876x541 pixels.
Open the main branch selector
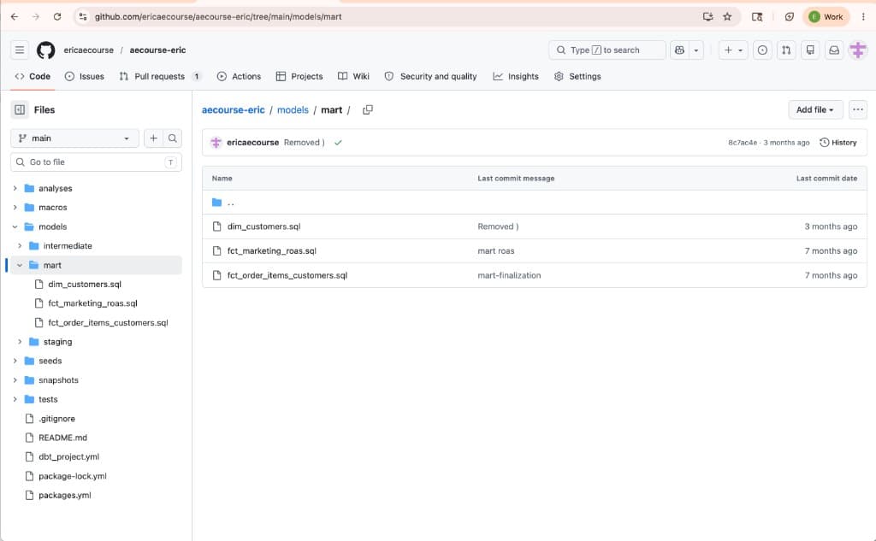[74, 138]
